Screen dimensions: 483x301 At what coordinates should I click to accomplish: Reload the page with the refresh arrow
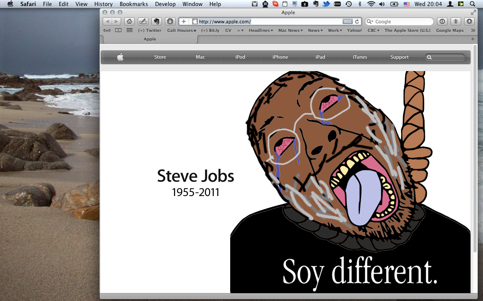(357, 21)
